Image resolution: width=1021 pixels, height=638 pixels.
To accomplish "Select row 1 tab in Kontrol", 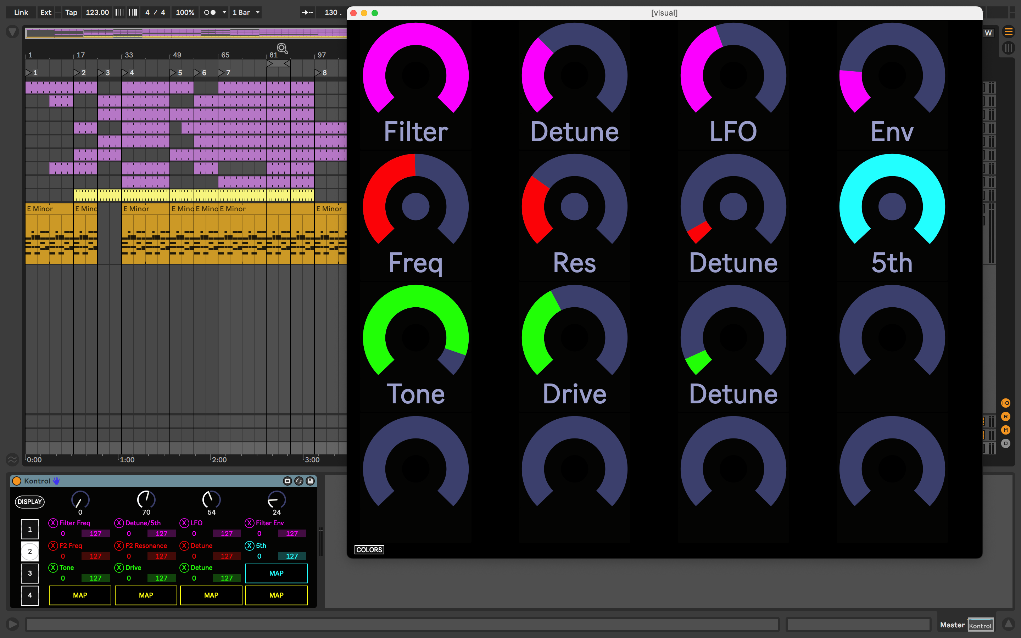I will (29, 529).
